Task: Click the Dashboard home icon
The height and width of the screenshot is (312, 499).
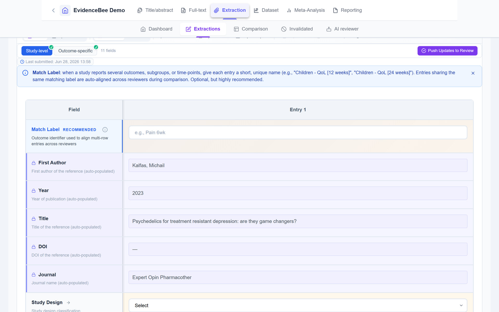Action: (143, 29)
